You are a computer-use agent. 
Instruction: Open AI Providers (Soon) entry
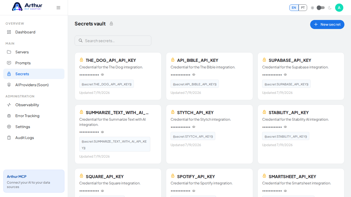[34, 85]
